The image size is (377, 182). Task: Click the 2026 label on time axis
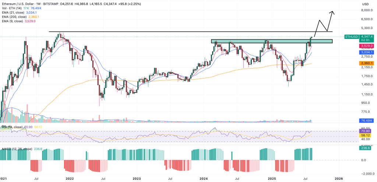pos(339,179)
